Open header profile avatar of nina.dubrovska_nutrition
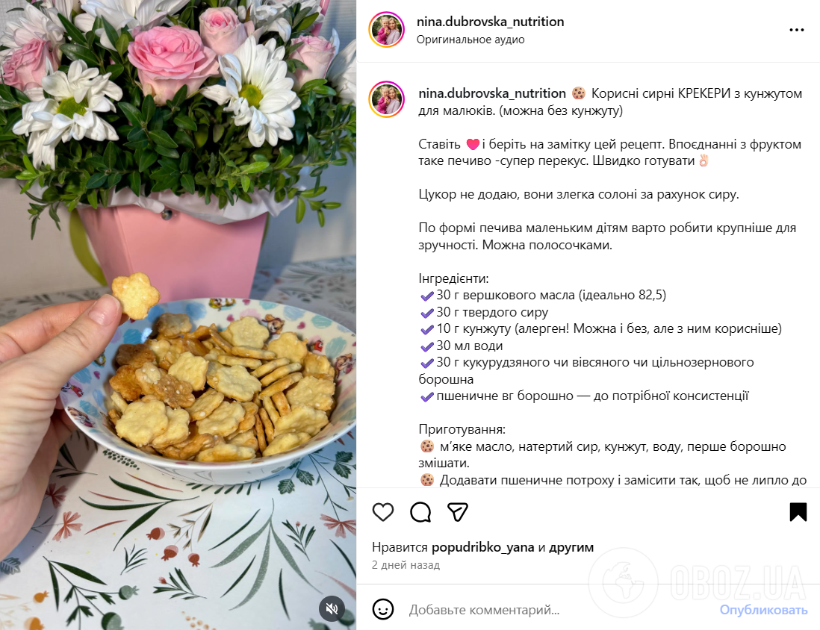The height and width of the screenshot is (630, 820). [386, 30]
